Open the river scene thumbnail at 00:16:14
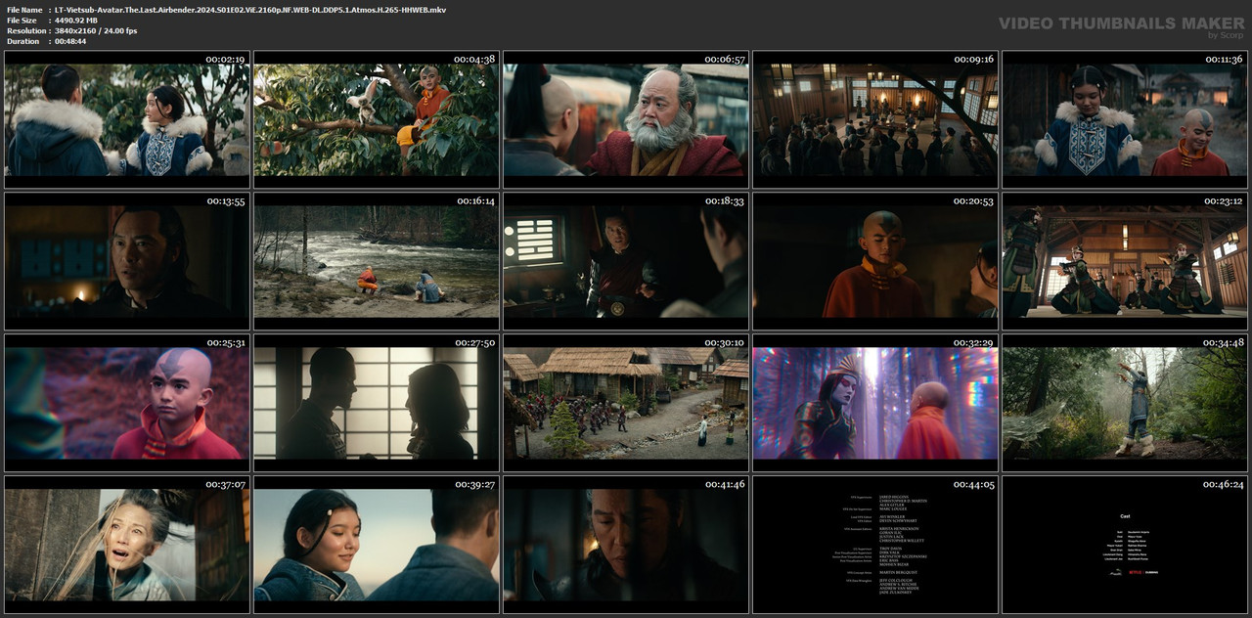The image size is (1252, 618). [x=377, y=261]
